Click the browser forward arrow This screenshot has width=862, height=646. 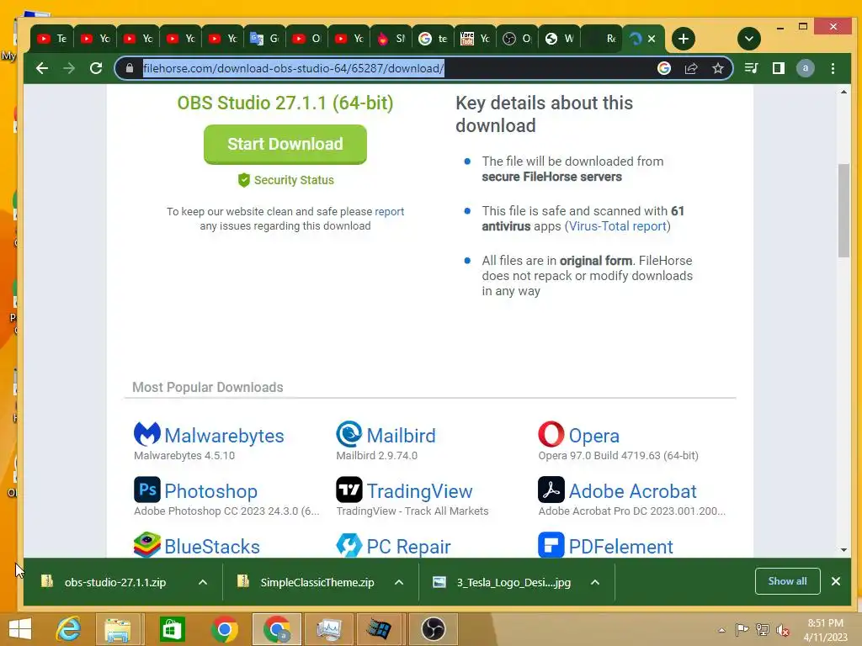[69, 68]
